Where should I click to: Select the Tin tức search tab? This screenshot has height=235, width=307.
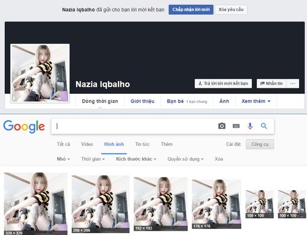tap(142, 144)
